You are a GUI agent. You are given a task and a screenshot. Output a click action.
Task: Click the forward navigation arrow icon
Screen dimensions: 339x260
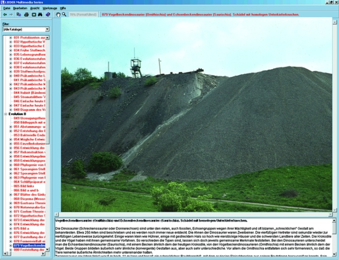click(x=10, y=15)
